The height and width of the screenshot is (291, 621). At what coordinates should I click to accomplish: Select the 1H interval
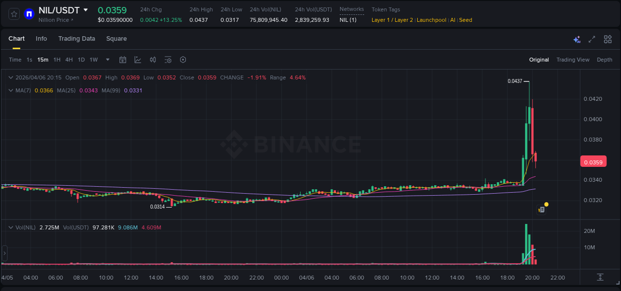coord(57,60)
